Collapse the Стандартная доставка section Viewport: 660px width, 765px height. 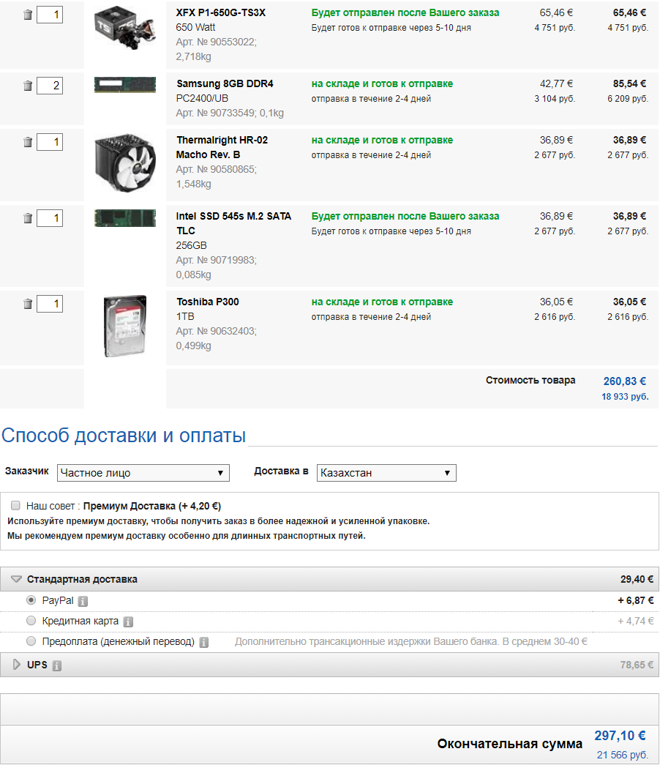[17, 579]
